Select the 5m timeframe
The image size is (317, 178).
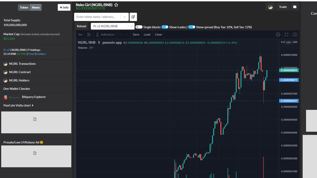click(x=80, y=34)
